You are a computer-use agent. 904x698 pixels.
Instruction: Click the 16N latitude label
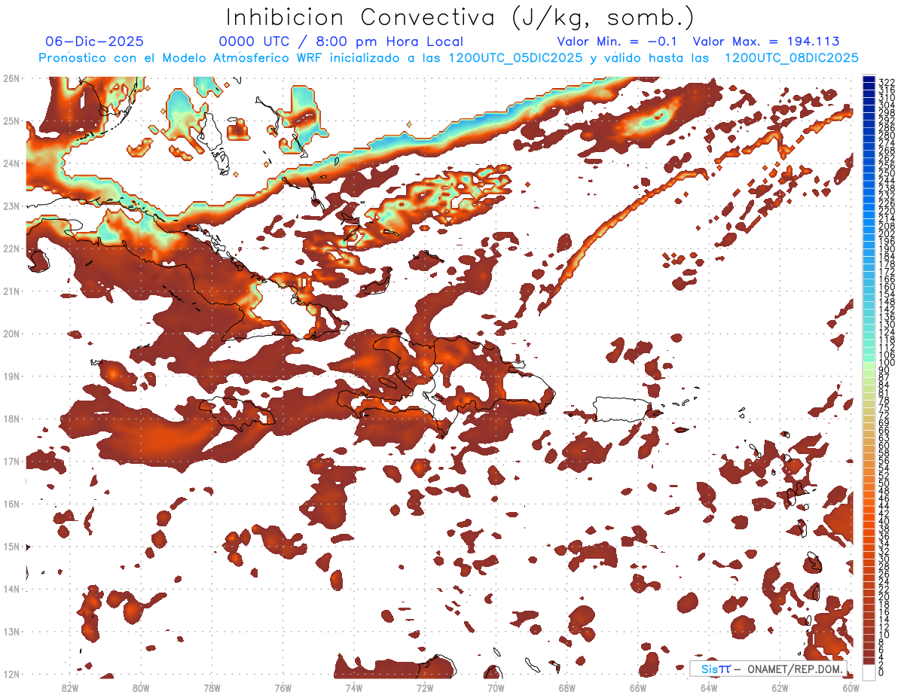click(11, 504)
